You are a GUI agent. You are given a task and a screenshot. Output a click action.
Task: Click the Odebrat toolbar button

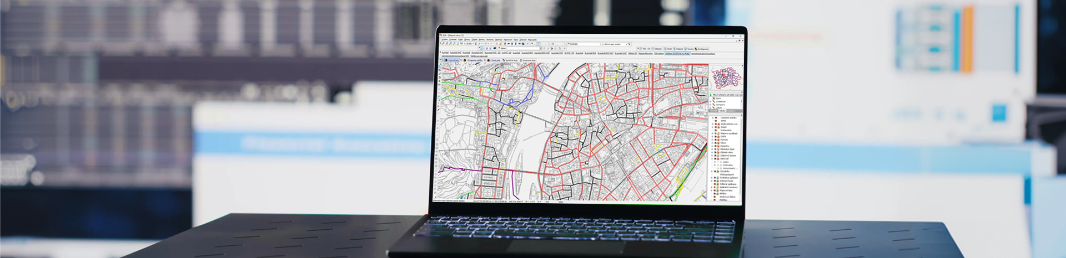point(678,49)
